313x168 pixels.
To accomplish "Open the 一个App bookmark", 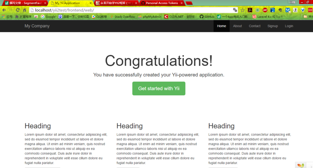I will click(x=232, y=16).
